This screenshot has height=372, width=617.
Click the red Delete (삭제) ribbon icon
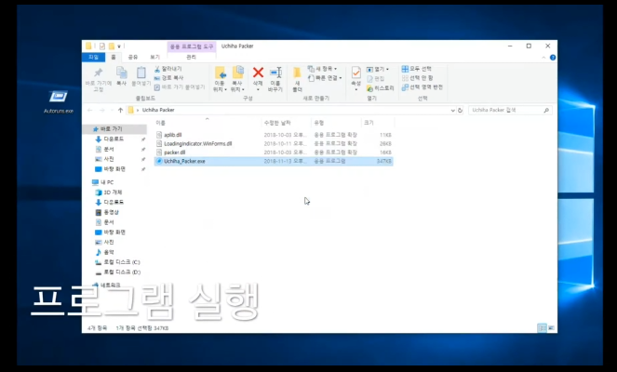(x=258, y=73)
